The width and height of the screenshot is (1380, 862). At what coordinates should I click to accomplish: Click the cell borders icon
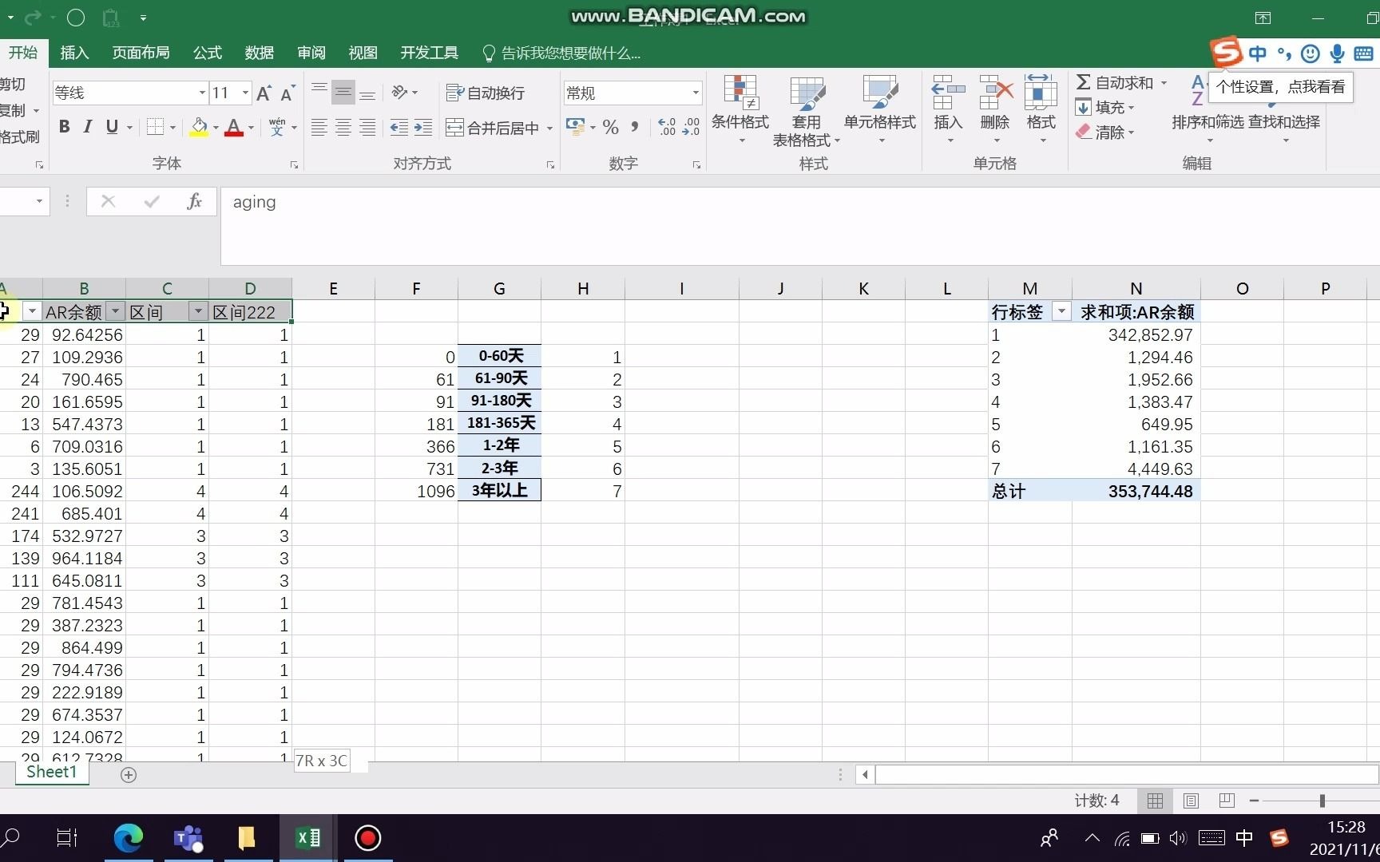point(156,127)
